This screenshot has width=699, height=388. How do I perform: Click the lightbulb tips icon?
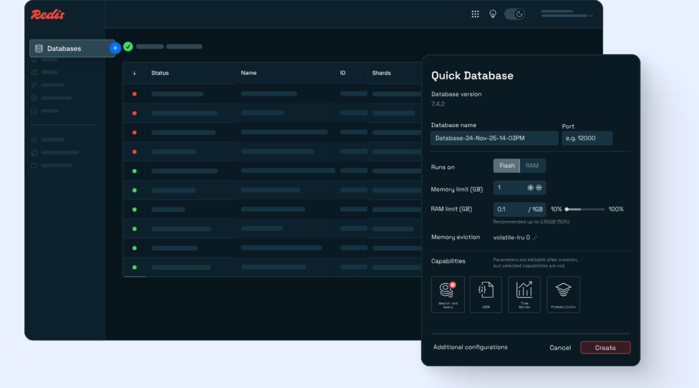[493, 14]
